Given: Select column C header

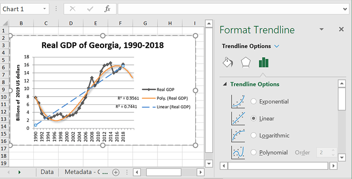Looking at the screenshot, I should click(46, 23).
